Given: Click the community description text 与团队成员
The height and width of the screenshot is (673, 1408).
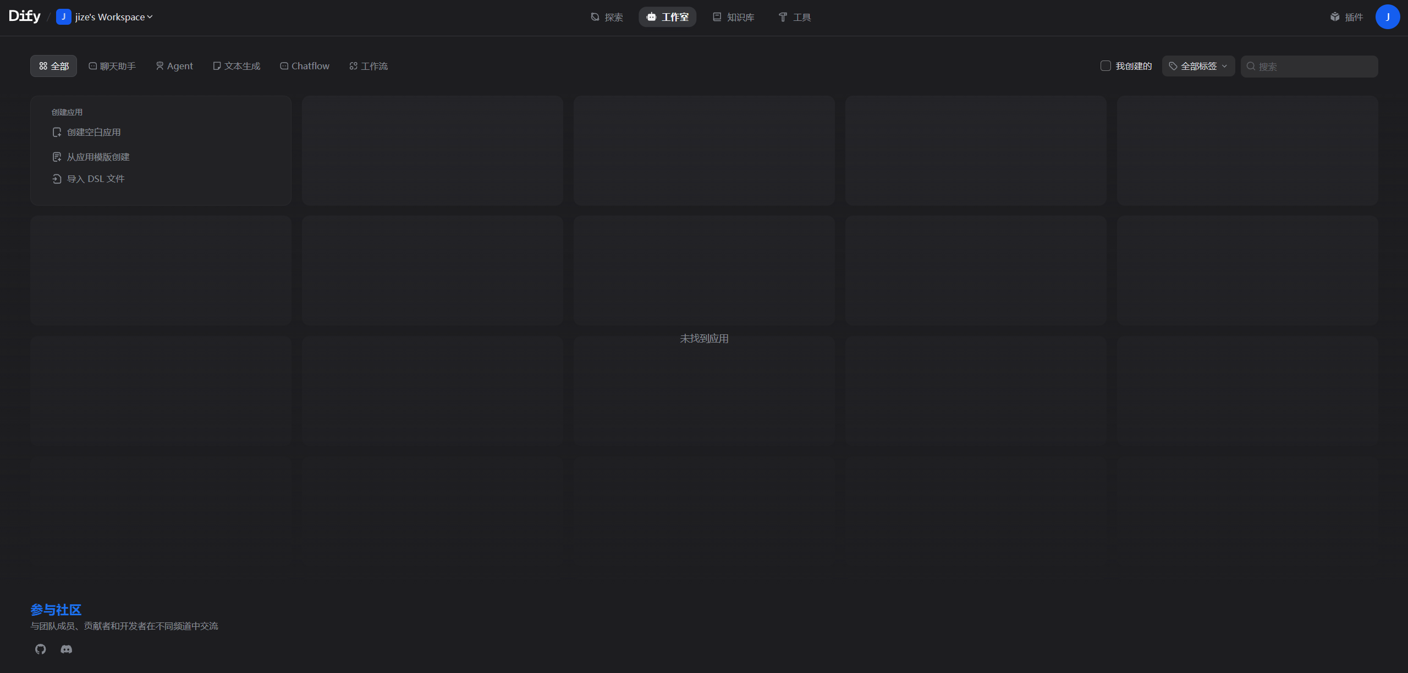Looking at the screenshot, I should [x=124, y=626].
